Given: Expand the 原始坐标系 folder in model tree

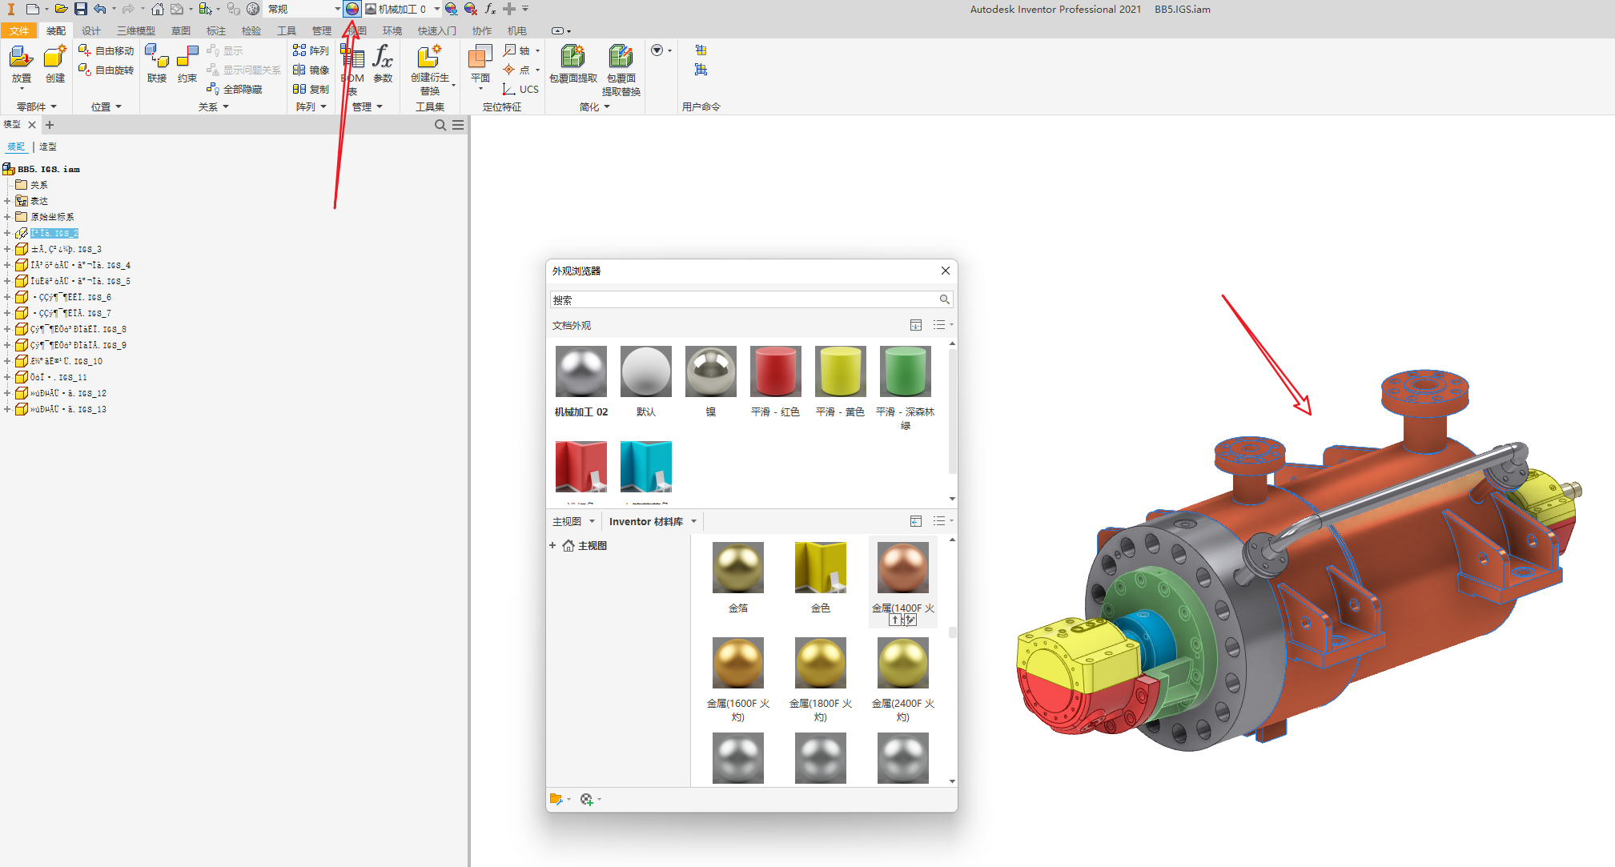Looking at the screenshot, I should [7, 217].
